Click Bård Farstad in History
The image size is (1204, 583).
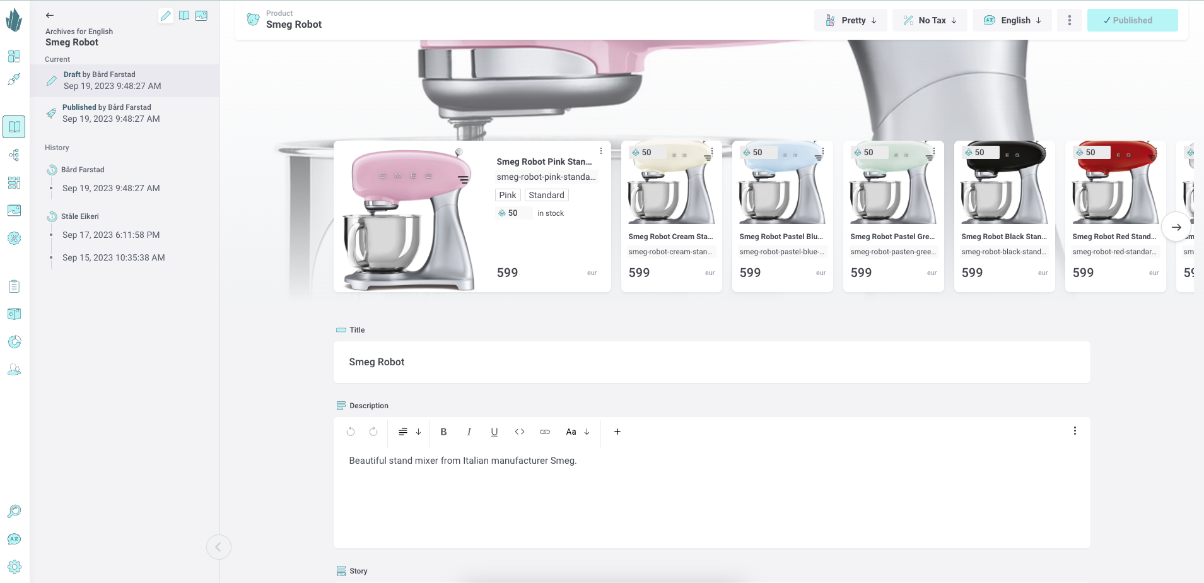(83, 170)
